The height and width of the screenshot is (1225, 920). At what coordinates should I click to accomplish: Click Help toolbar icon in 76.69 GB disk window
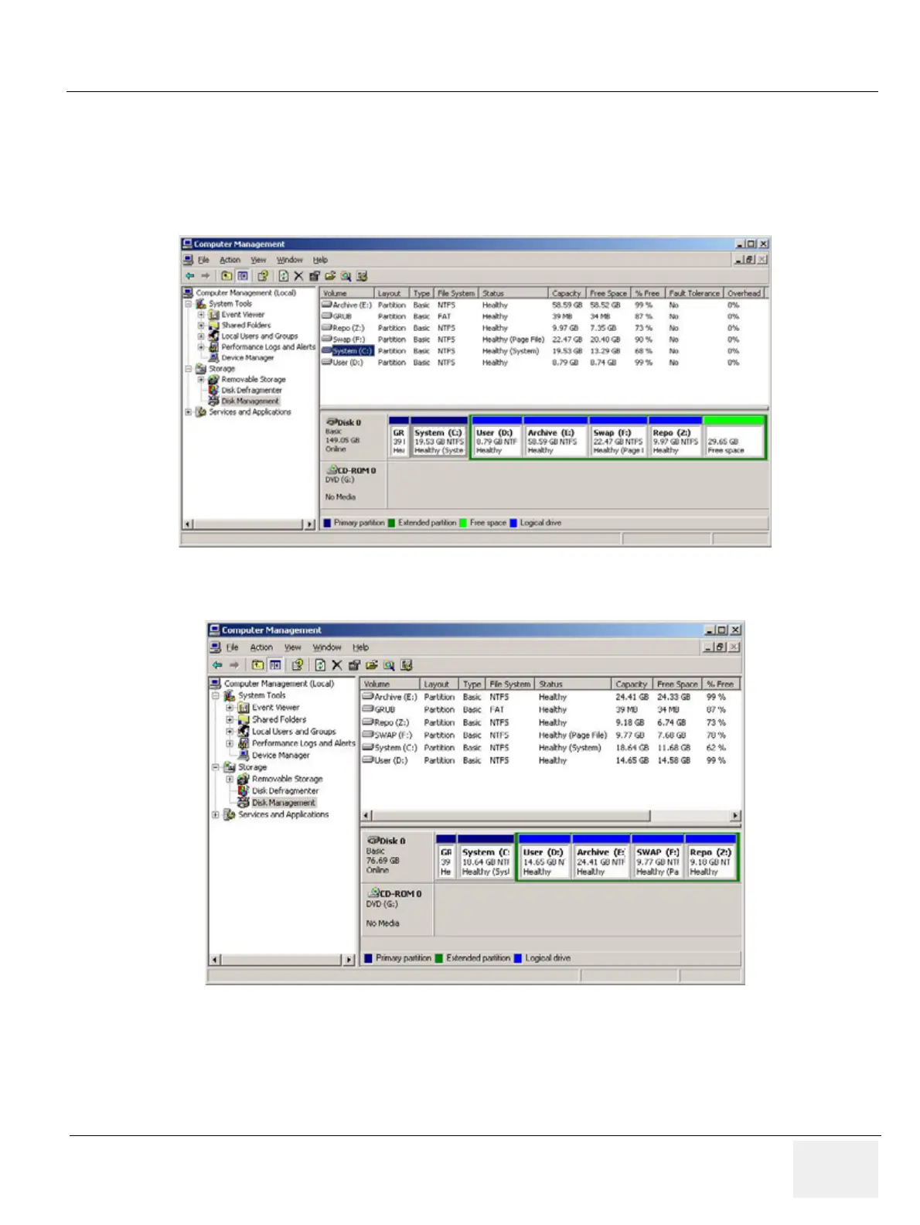click(297, 664)
